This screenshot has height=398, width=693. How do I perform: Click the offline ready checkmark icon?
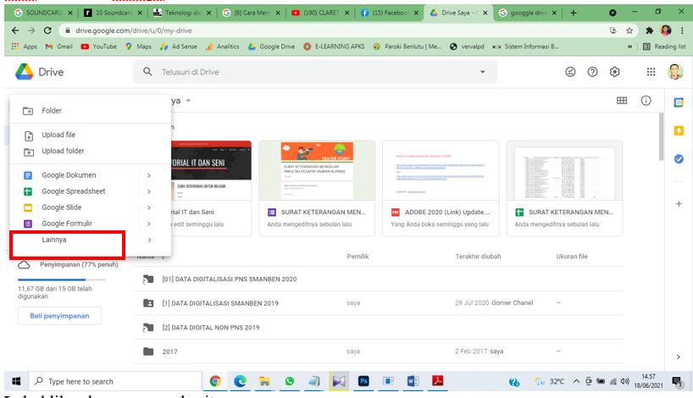(x=570, y=73)
